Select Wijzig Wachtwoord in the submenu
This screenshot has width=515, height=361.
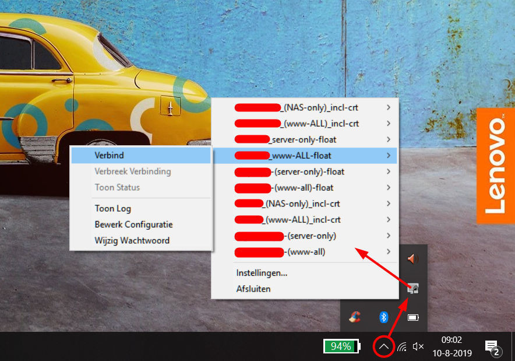click(x=141, y=241)
